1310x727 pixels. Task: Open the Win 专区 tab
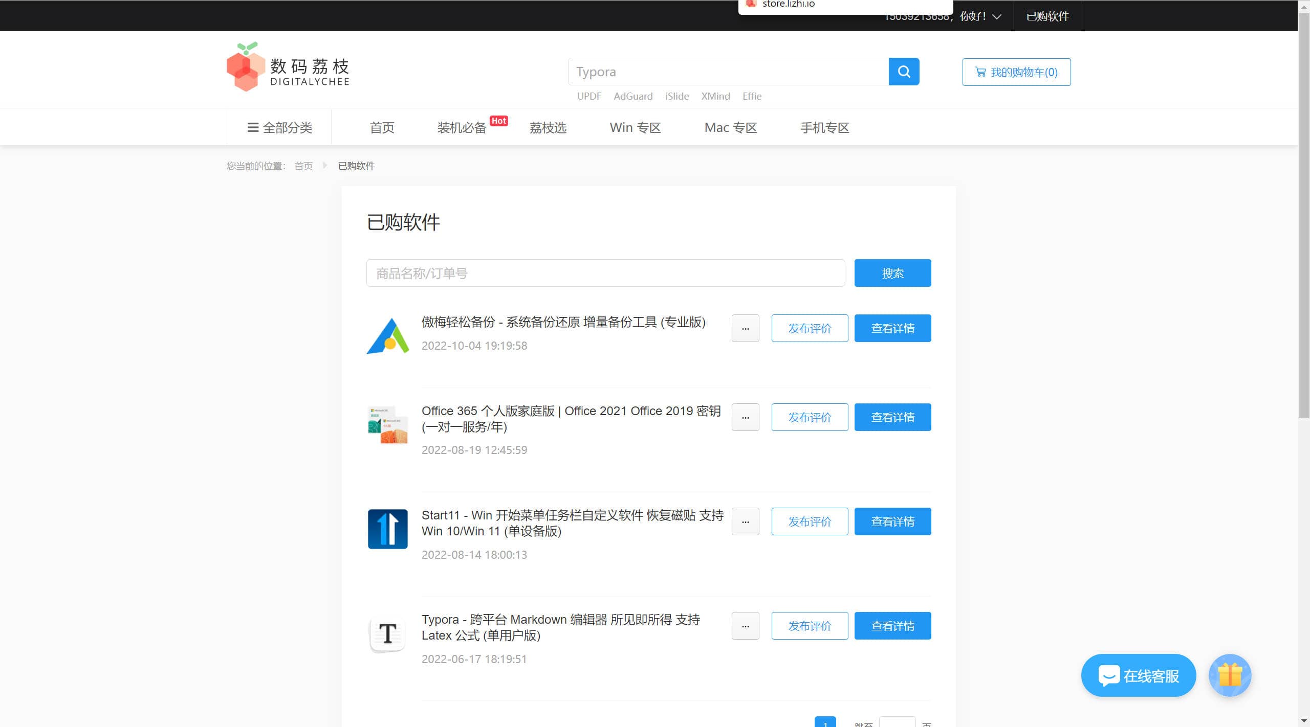[636, 127]
